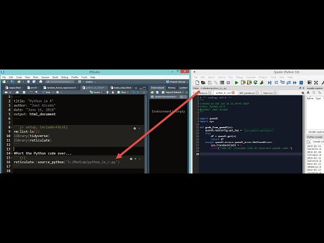Close the active python_in_r.py tab in Spyder
The image size is (324, 243).
[233, 92]
